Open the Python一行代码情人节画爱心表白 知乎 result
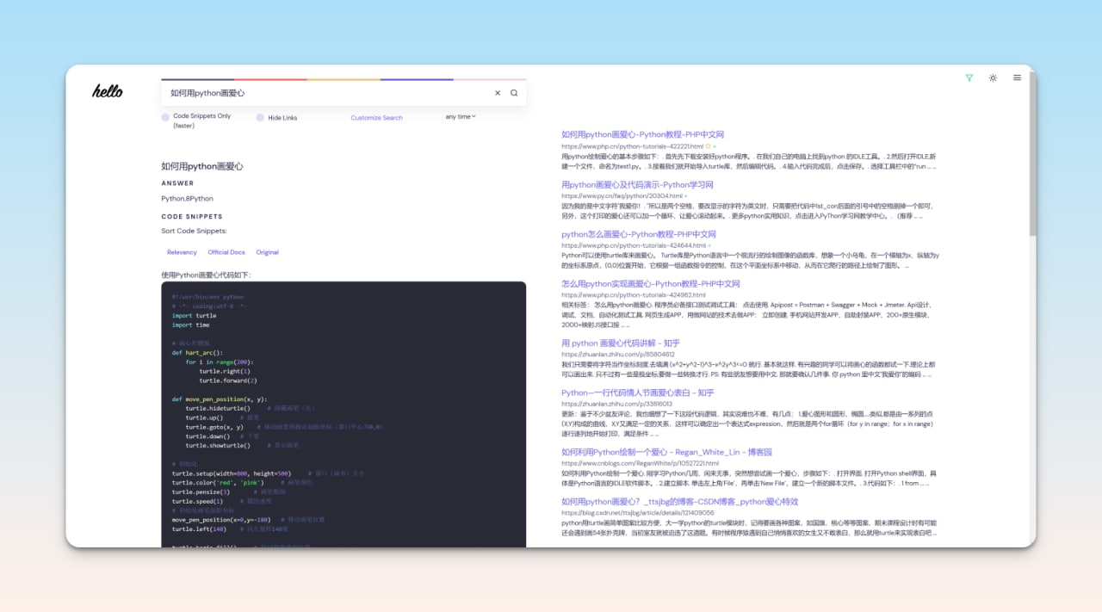The height and width of the screenshot is (612, 1102). click(x=637, y=393)
